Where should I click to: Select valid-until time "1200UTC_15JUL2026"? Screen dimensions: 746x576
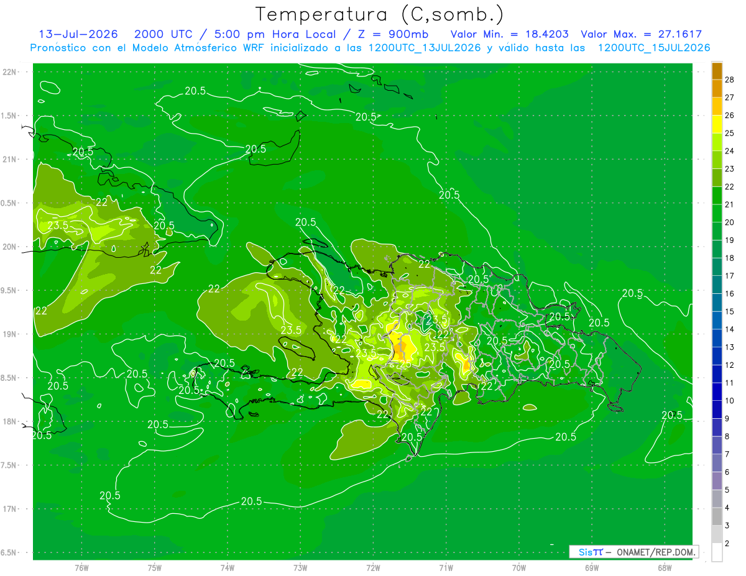pyautogui.click(x=654, y=48)
